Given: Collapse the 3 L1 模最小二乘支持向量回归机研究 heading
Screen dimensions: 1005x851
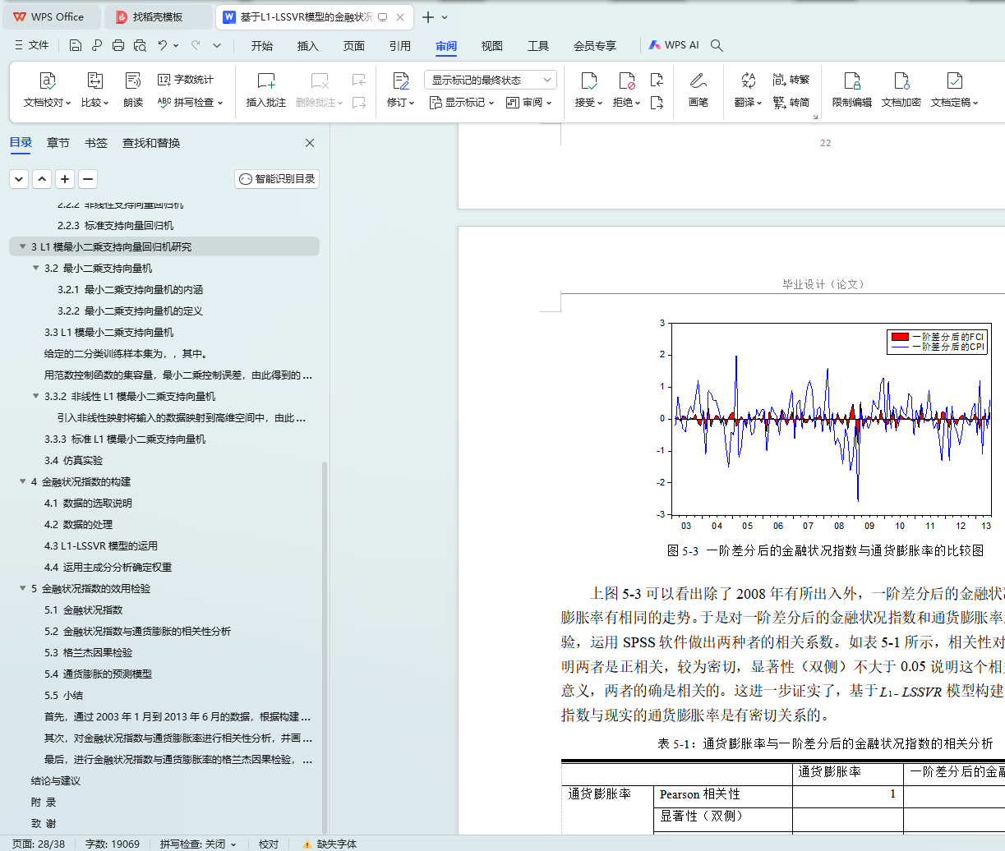Looking at the screenshot, I should [x=22, y=246].
